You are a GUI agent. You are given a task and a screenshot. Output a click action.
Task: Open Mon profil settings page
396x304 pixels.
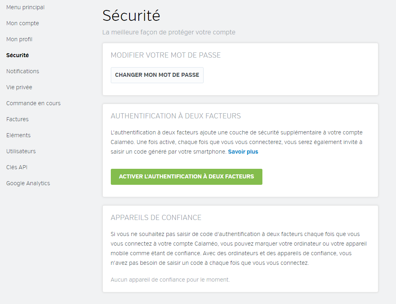(x=19, y=39)
